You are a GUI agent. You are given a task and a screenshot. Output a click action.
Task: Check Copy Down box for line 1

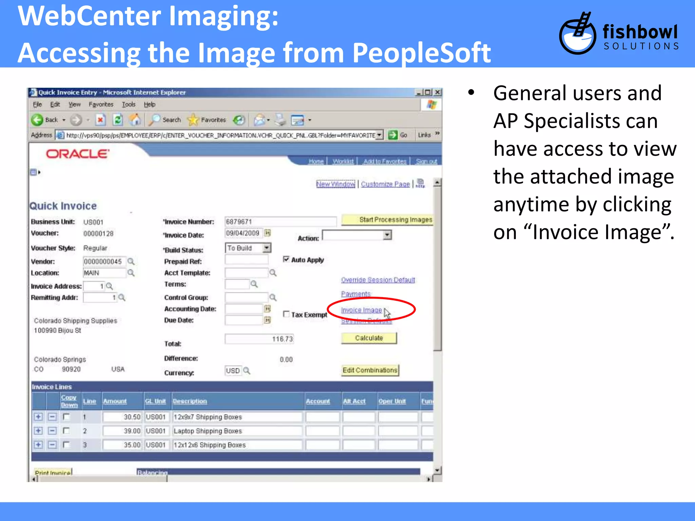click(67, 417)
